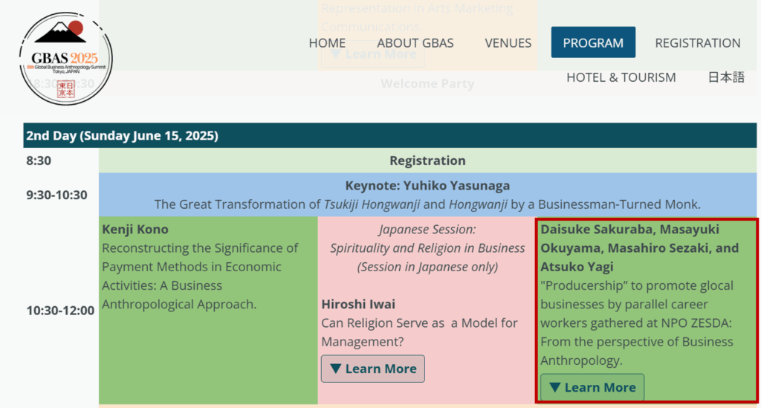Image resolution: width=761 pixels, height=408 pixels.
Task: Go to ABOUT GBAS page
Action: pos(415,42)
